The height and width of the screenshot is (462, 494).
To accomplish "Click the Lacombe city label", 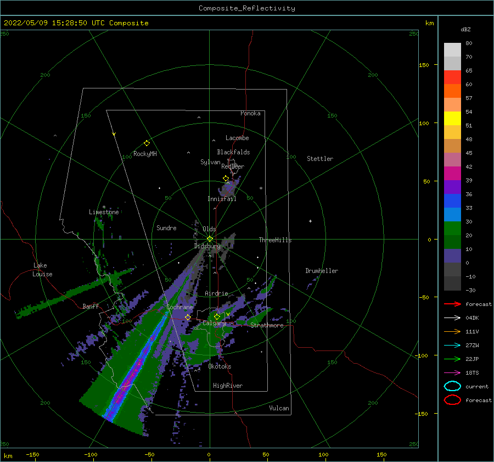I will point(237,138).
